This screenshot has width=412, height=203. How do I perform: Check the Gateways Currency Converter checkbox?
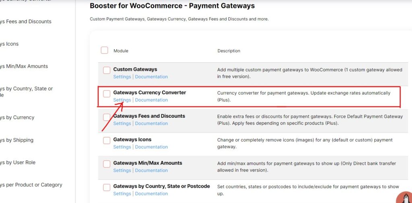pos(107,94)
